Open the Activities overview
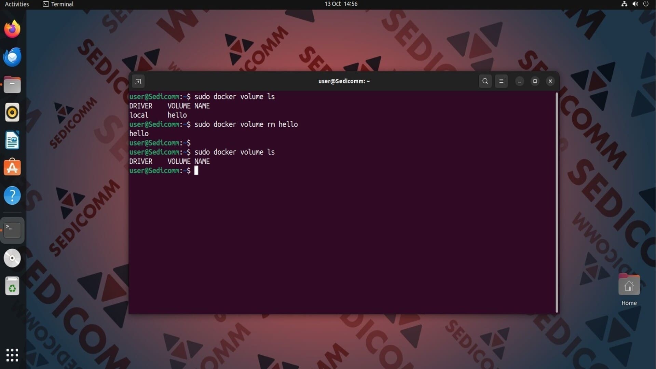 pyautogui.click(x=17, y=4)
